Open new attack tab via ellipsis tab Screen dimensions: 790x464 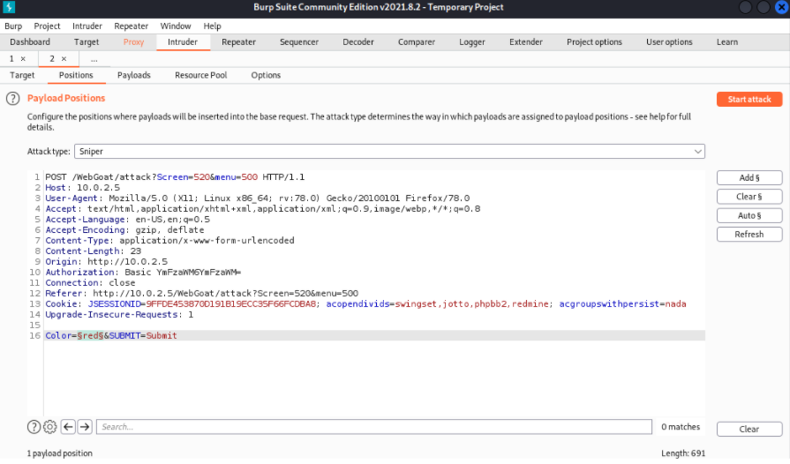click(x=94, y=59)
